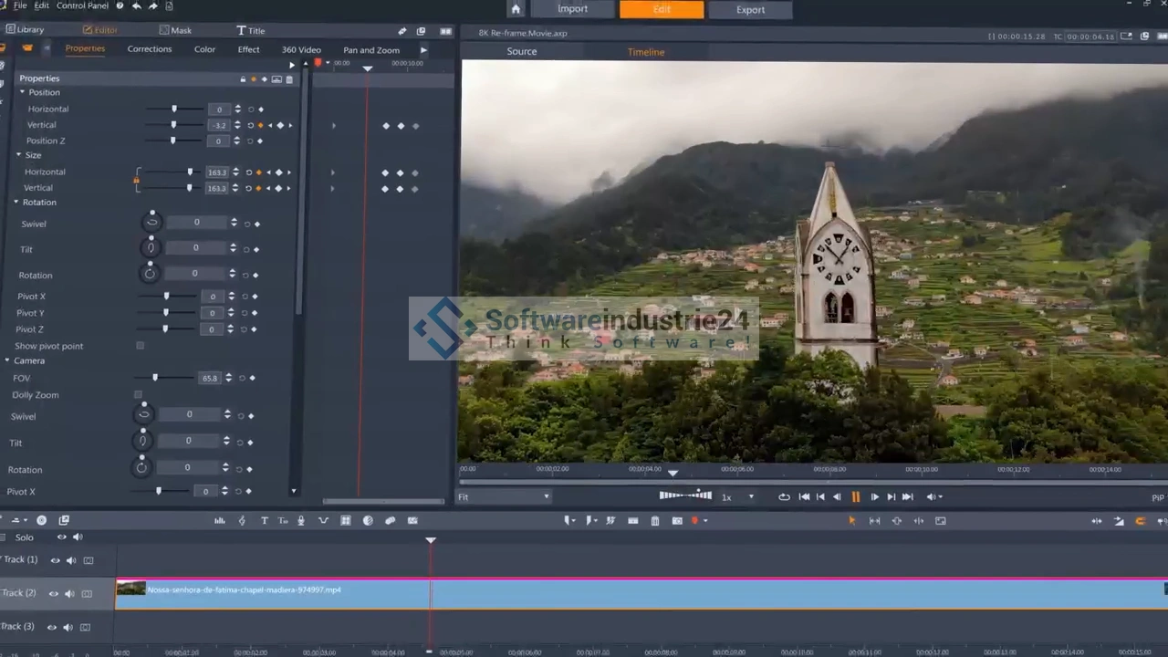The height and width of the screenshot is (657, 1168).
Task: Click the voice-over microphone icon
Action: tap(301, 521)
